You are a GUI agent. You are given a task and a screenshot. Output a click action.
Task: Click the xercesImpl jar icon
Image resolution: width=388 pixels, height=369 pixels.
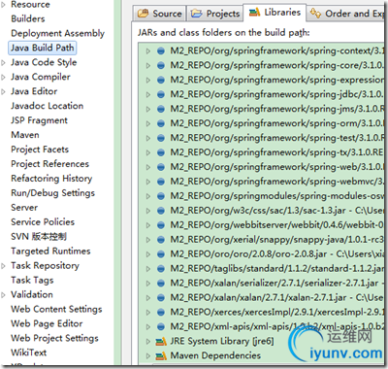click(161, 313)
